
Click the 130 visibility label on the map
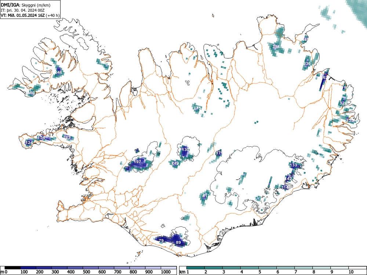click(x=185, y=150)
